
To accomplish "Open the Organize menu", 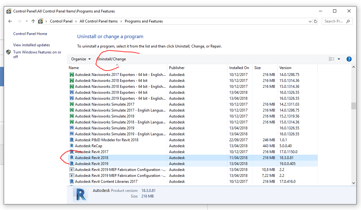I will [x=81, y=59].
